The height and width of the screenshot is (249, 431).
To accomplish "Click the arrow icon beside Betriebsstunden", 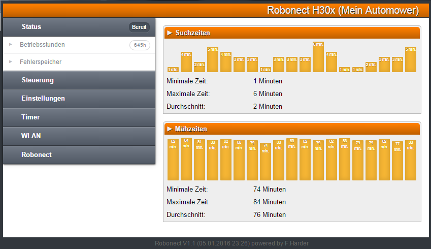I will click(x=11, y=44).
